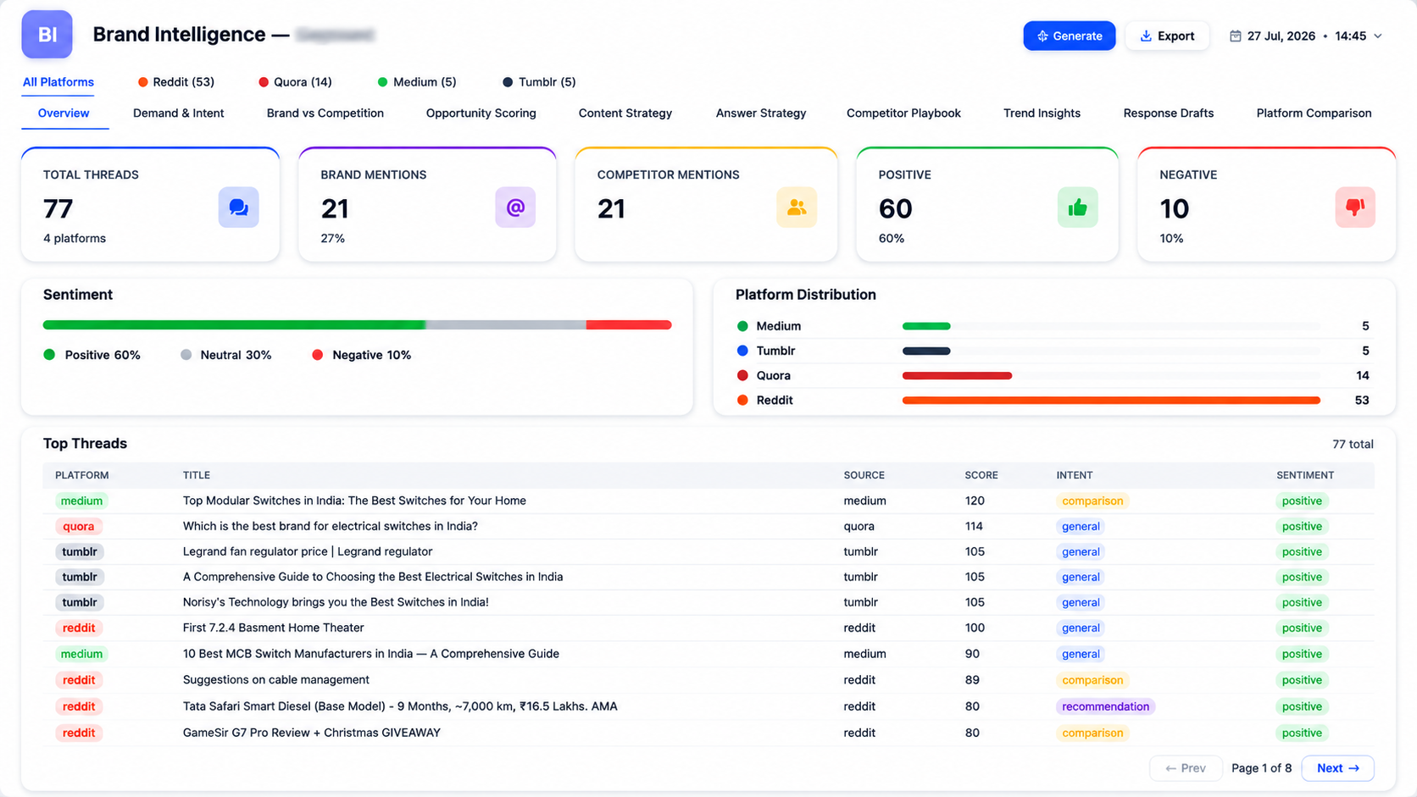Open the date and time dropdown chevron

coord(1378,36)
